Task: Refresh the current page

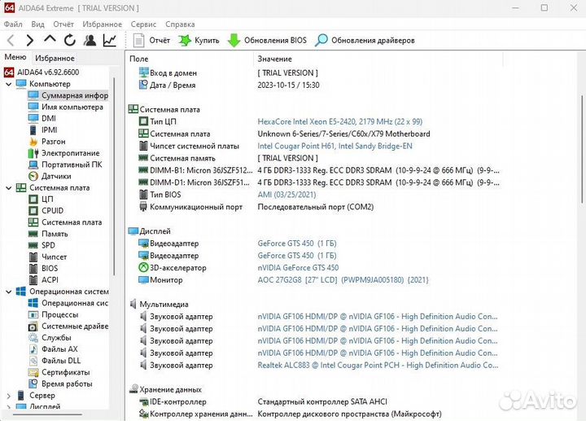Action: coord(69,40)
